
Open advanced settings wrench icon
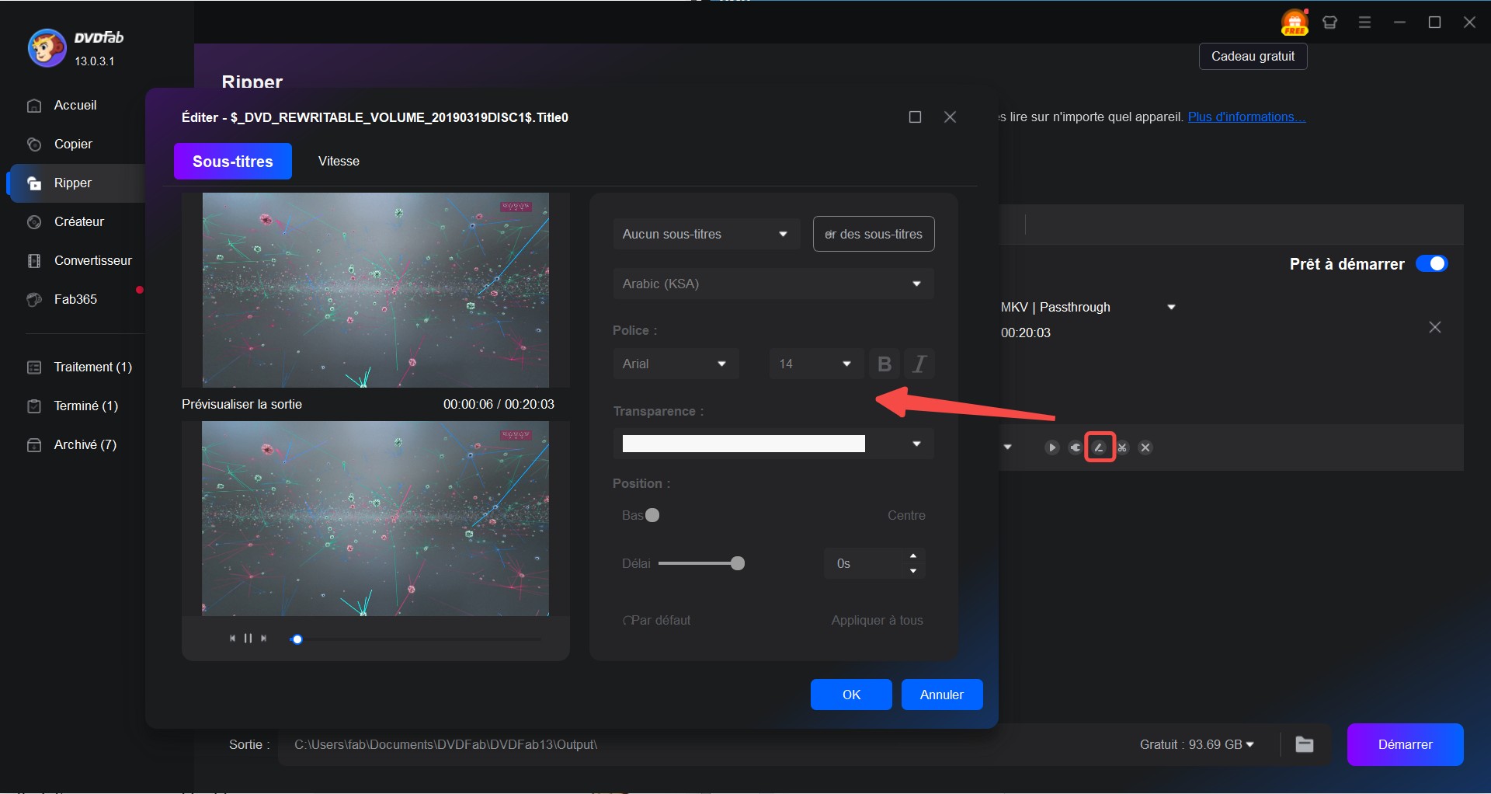pos(1076,447)
